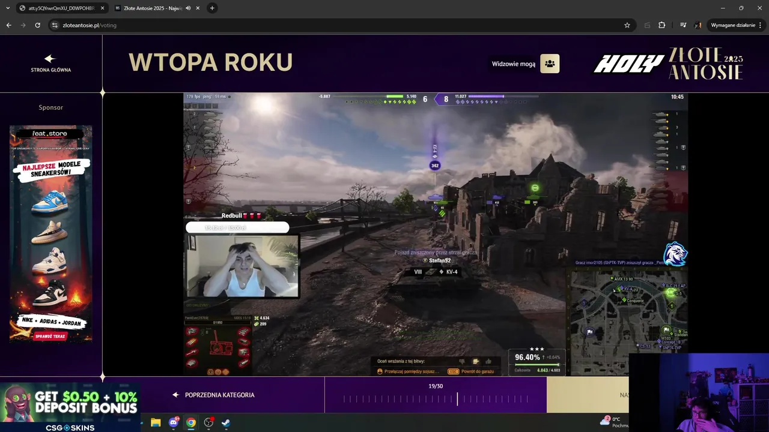The height and width of the screenshot is (432, 769).
Task: Open the tab search dropdown arrow
Action: pyautogui.click(x=8, y=8)
